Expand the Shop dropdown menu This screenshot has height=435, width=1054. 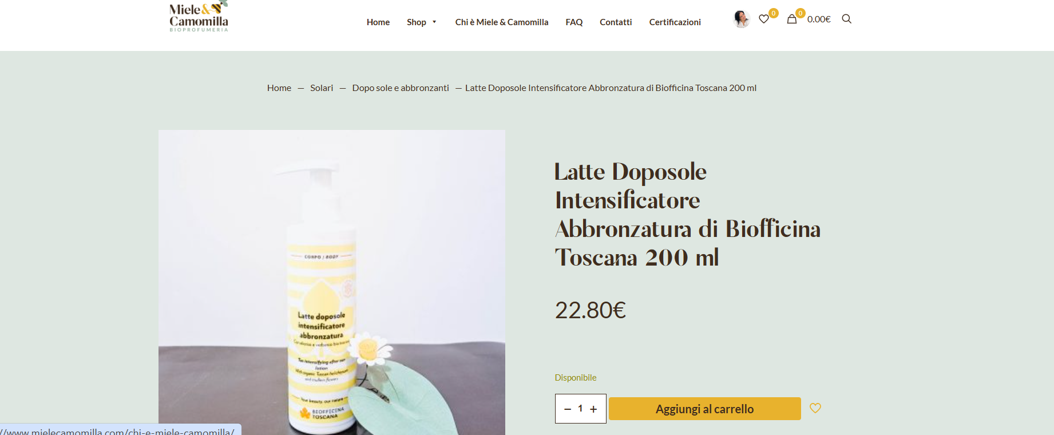point(422,22)
